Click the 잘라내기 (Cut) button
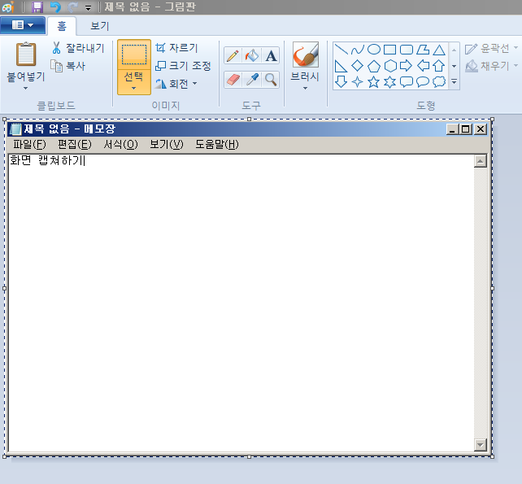The width and height of the screenshot is (522, 484). click(x=77, y=48)
